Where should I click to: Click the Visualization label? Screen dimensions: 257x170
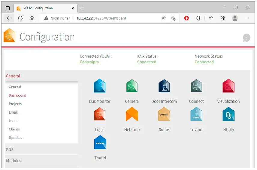228,101
